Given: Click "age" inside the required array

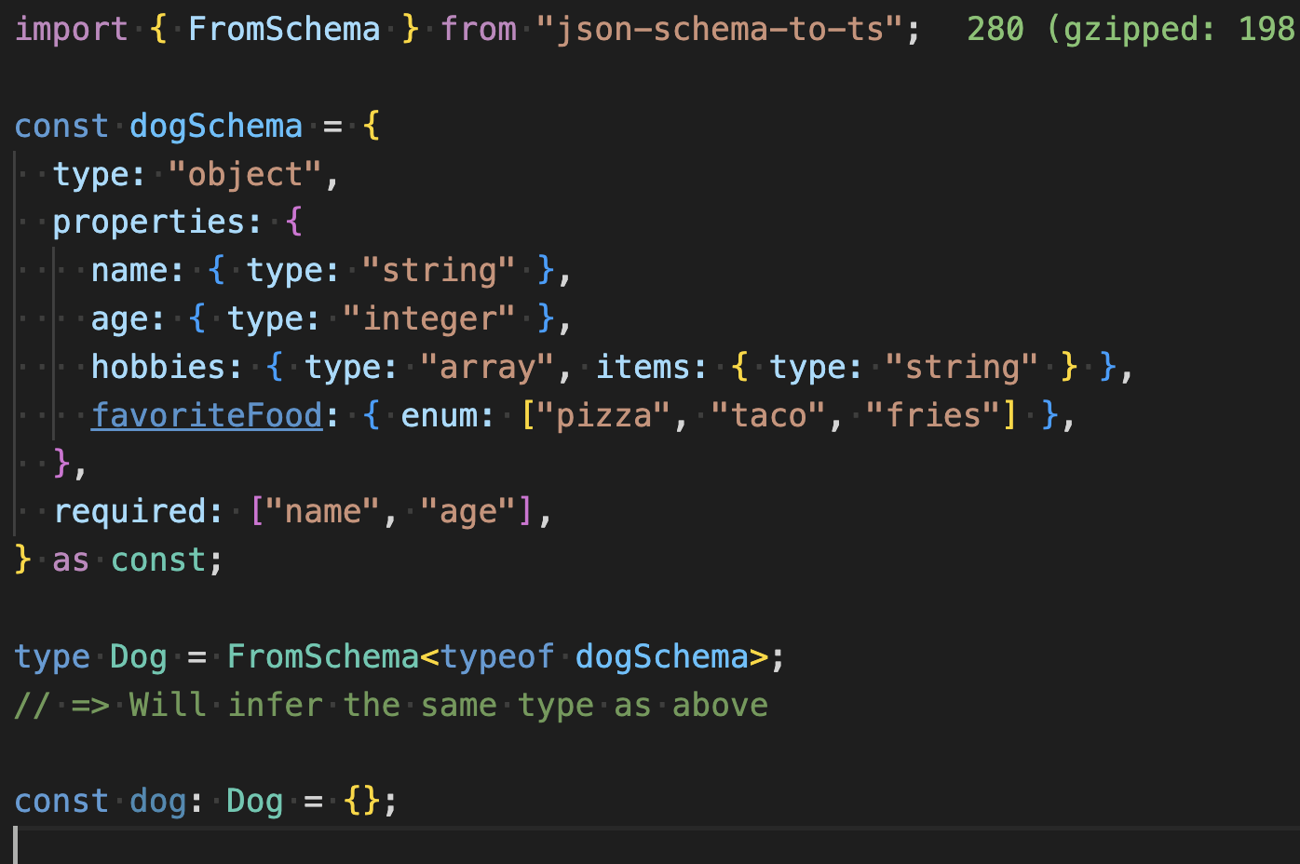Looking at the screenshot, I should point(467,511).
